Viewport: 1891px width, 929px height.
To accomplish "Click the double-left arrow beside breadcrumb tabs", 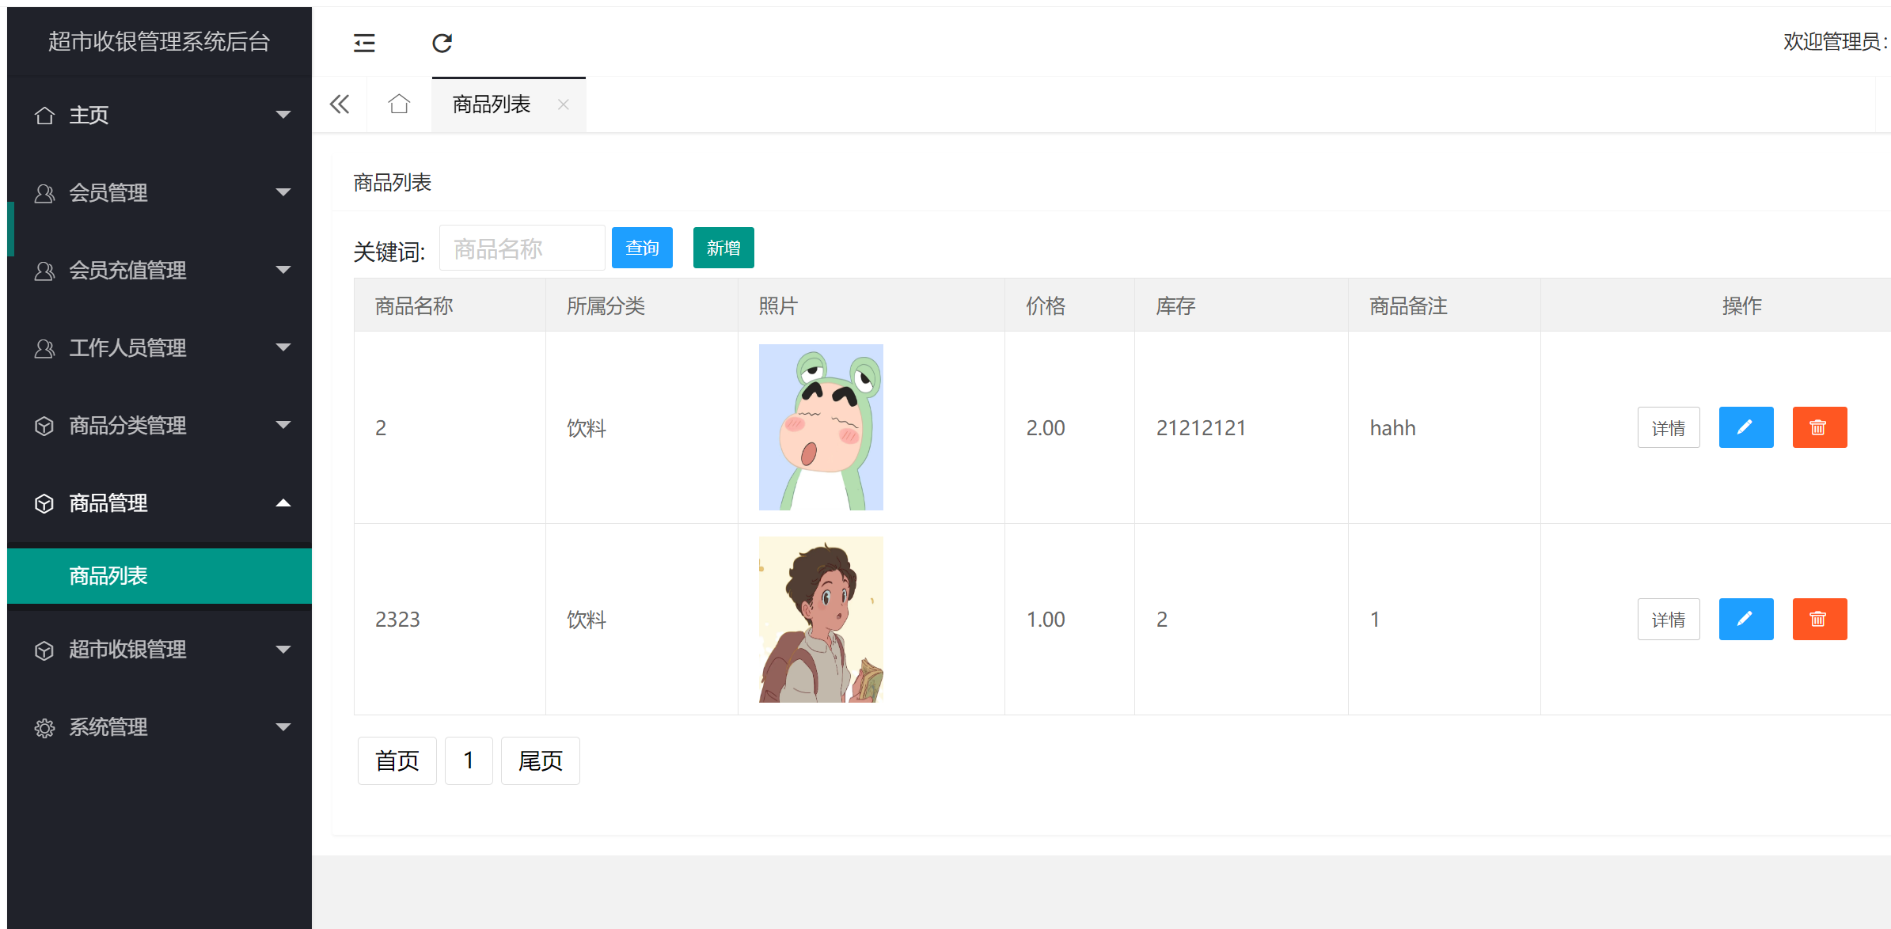I will coord(340,104).
